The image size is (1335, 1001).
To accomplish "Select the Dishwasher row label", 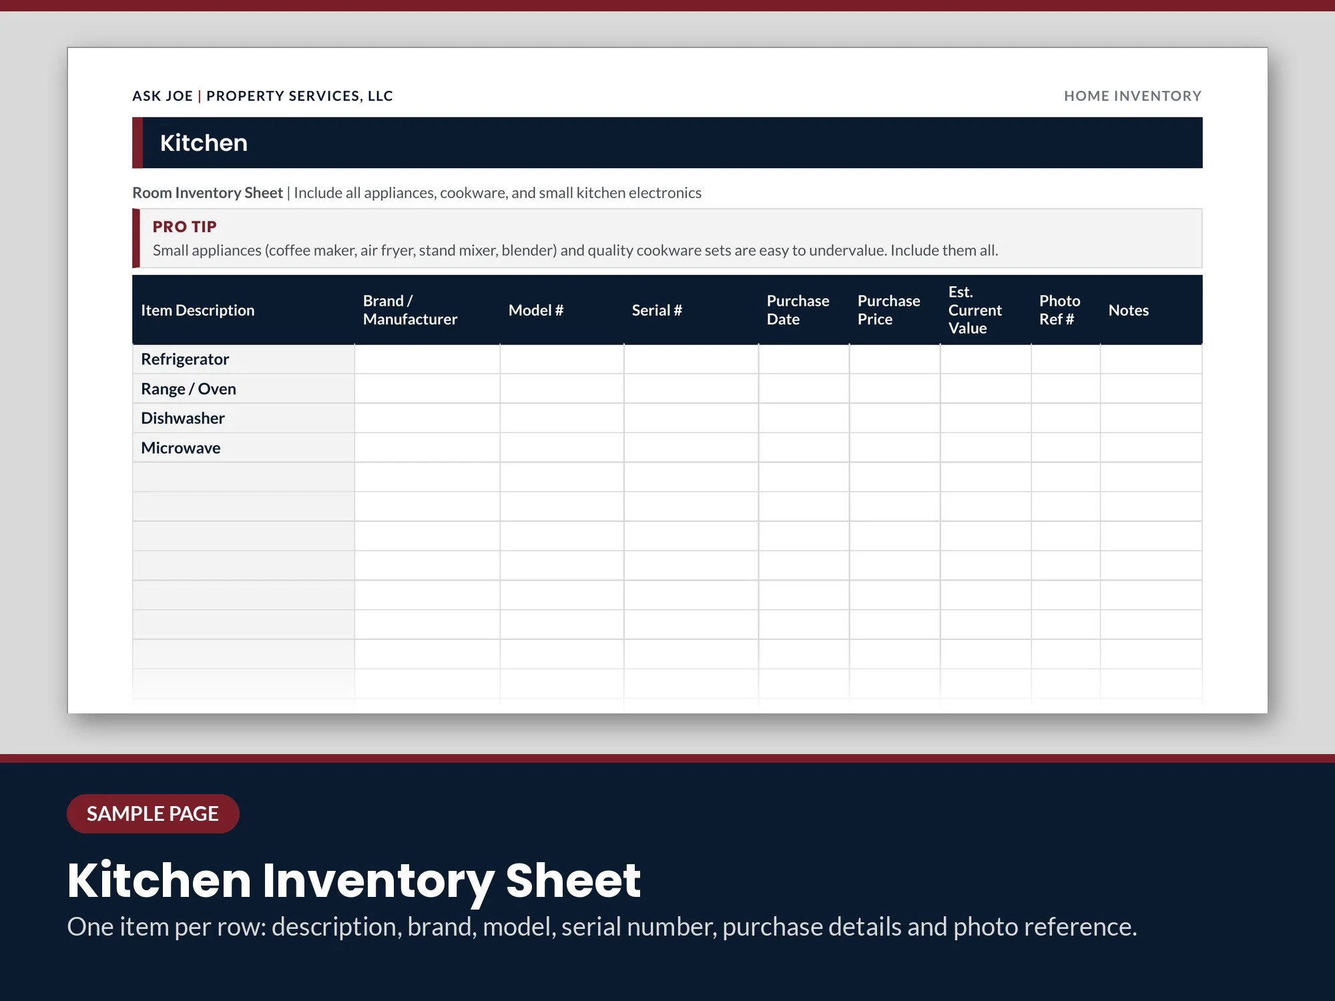I will tap(183, 418).
